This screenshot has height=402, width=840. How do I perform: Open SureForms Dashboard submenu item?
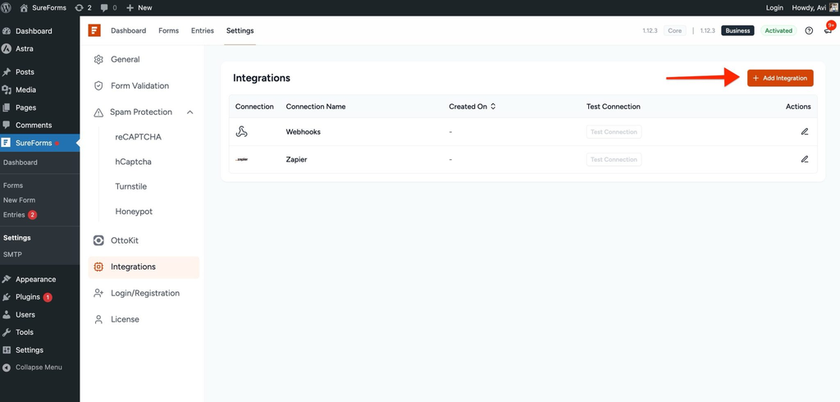coord(21,162)
